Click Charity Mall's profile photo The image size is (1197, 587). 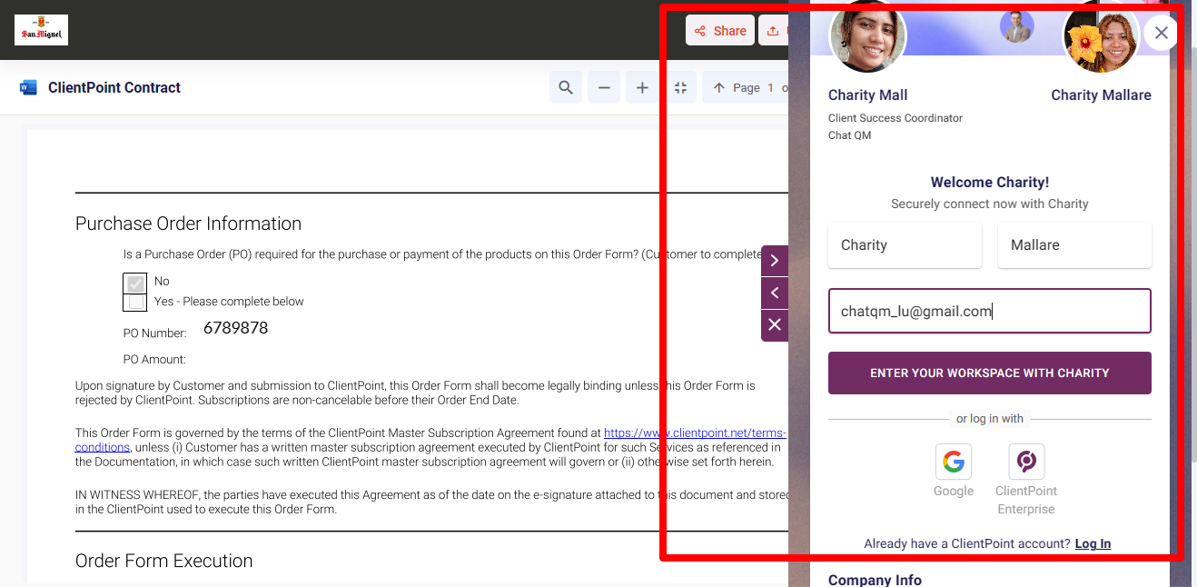(x=867, y=36)
